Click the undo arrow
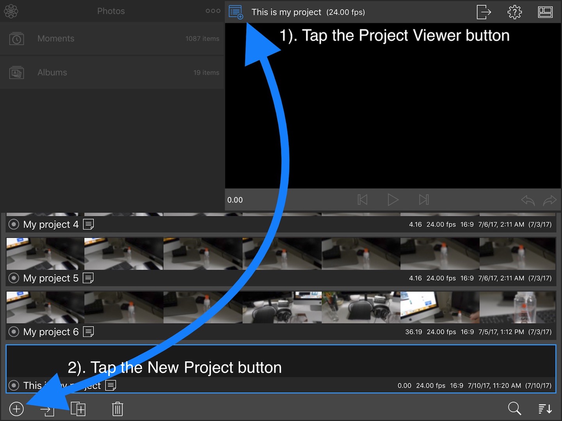The image size is (562, 421). tap(528, 200)
